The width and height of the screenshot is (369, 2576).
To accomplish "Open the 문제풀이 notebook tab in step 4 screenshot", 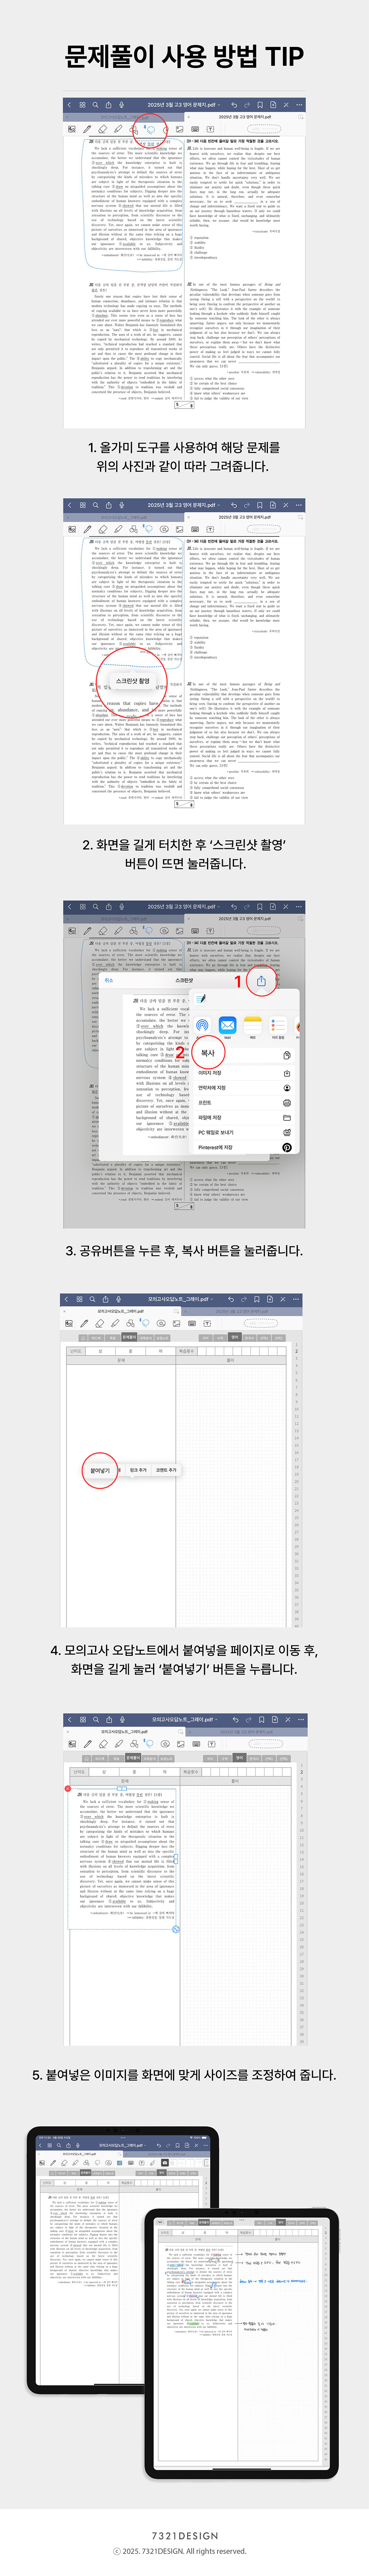I will coord(130,1337).
